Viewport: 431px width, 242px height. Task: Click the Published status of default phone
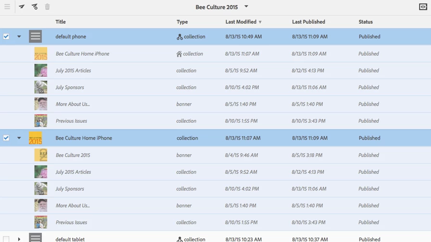(369, 36)
